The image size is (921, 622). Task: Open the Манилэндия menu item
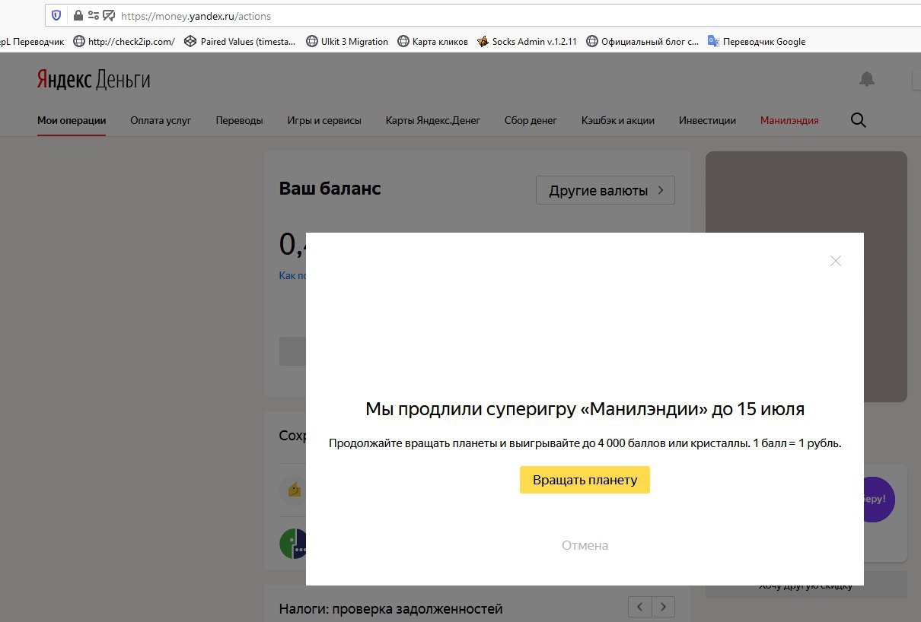point(789,120)
